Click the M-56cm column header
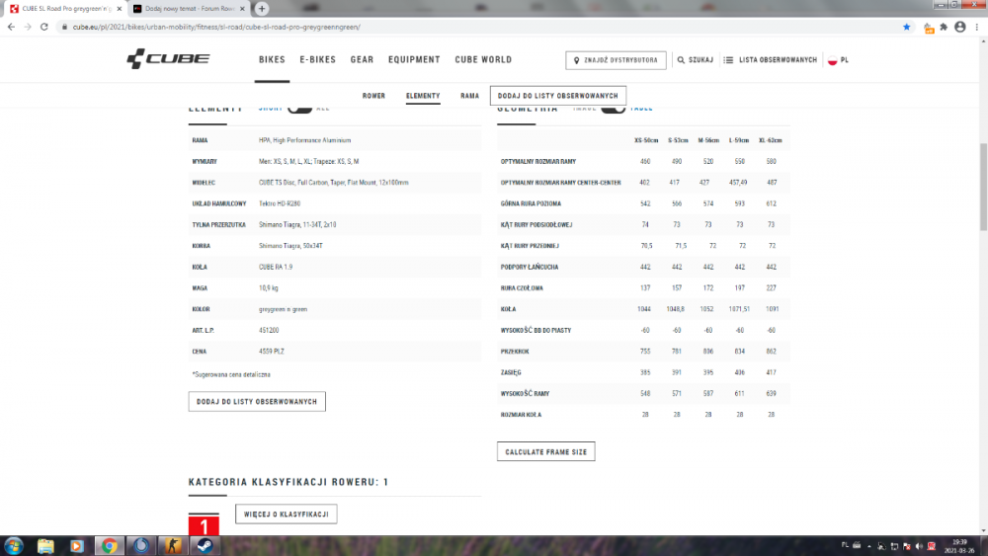The width and height of the screenshot is (988, 556). coord(708,140)
